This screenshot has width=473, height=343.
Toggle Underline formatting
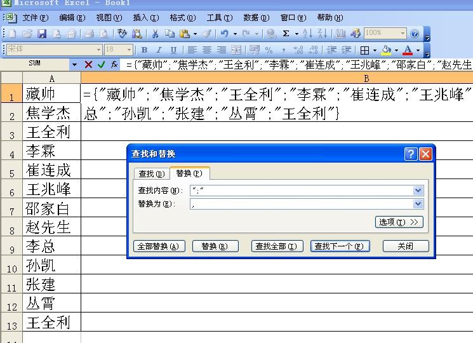(173, 50)
